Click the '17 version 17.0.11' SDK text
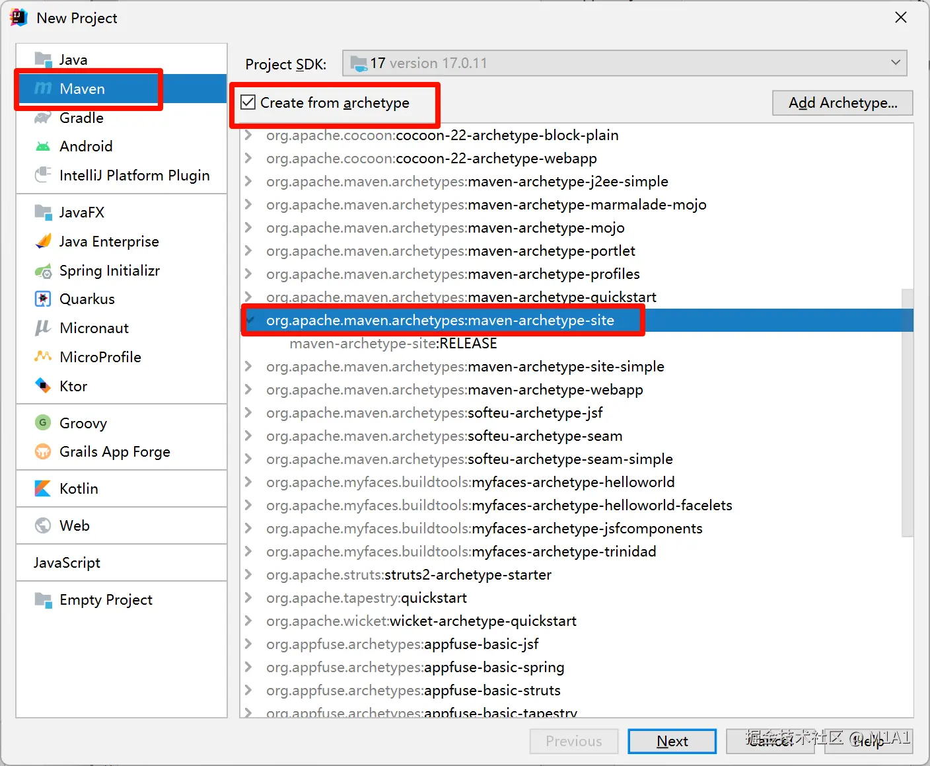930x766 pixels. pos(429,63)
